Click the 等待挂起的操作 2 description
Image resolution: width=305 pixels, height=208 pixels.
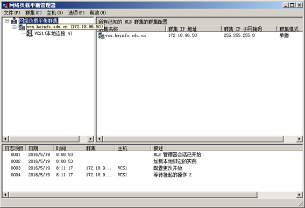coord(173,175)
